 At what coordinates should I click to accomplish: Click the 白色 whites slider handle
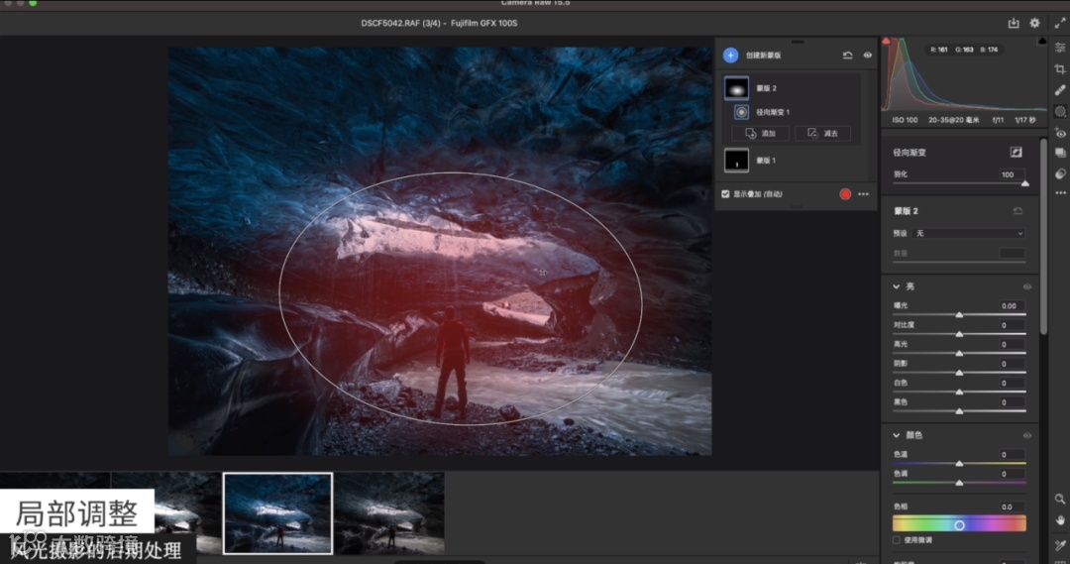pos(959,392)
